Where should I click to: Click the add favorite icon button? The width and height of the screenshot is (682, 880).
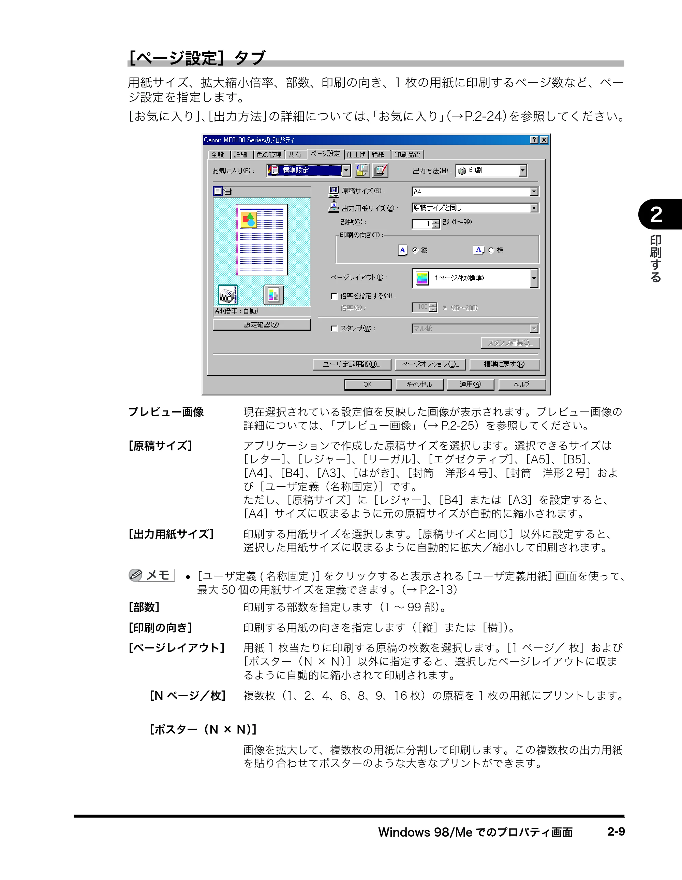tap(362, 170)
